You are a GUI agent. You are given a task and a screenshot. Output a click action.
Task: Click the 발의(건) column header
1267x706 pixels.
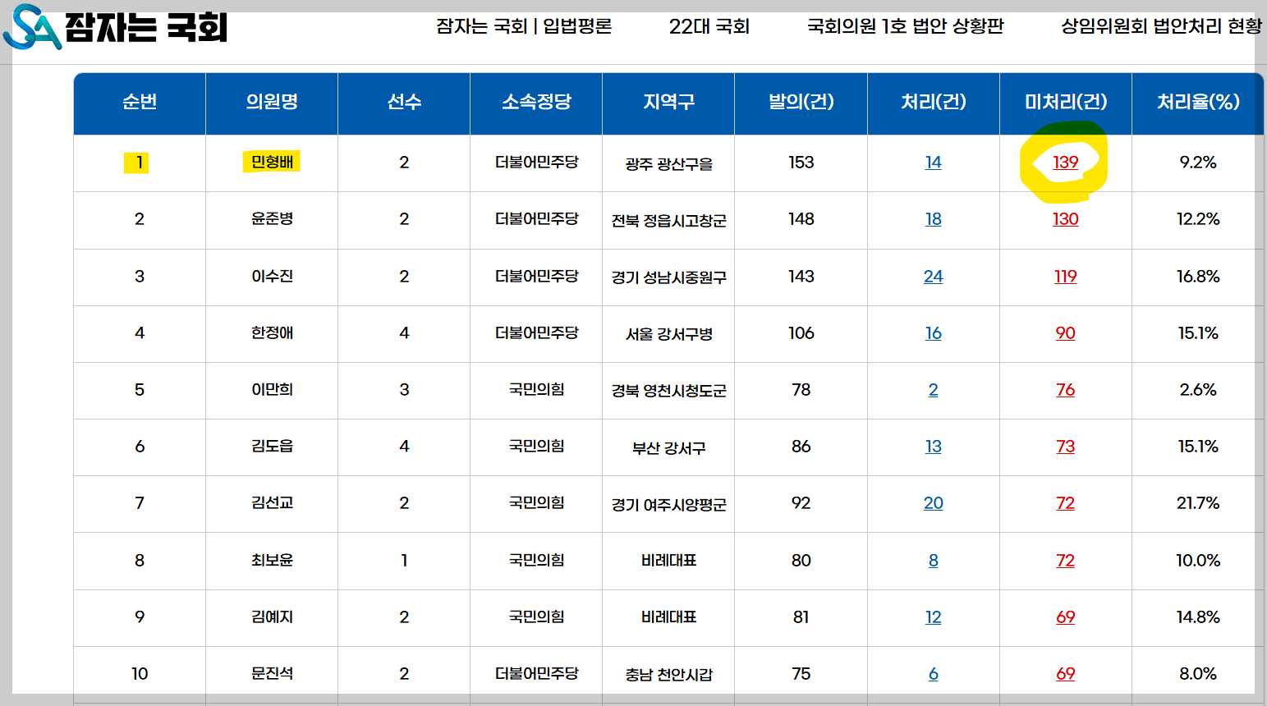[801, 102]
